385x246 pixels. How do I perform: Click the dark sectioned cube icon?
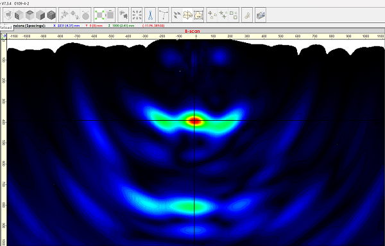tap(51, 15)
